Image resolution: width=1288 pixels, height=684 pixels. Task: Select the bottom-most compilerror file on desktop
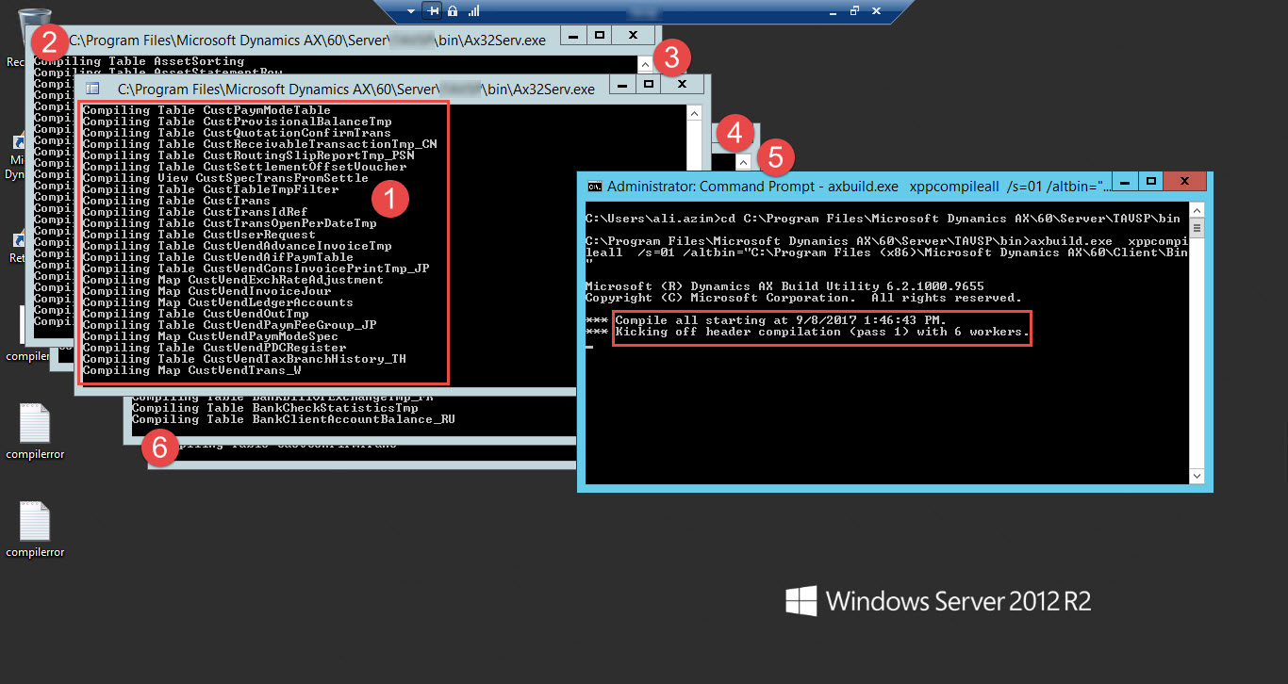tap(35, 529)
